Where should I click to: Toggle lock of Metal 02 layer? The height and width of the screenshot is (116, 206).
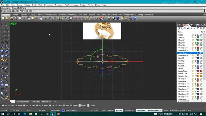click(x=196, y=40)
